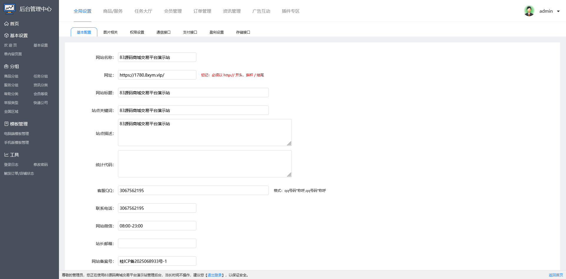Open 修改密码 in the sidebar
This screenshot has width=566, height=279.
point(41,165)
